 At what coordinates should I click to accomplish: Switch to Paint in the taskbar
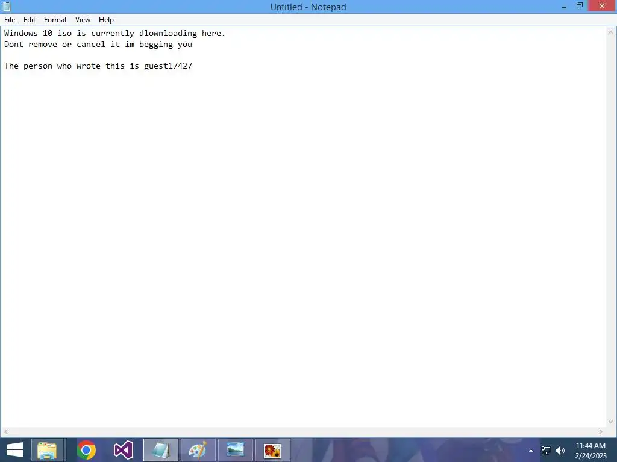pyautogui.click(x=198, y=450)
